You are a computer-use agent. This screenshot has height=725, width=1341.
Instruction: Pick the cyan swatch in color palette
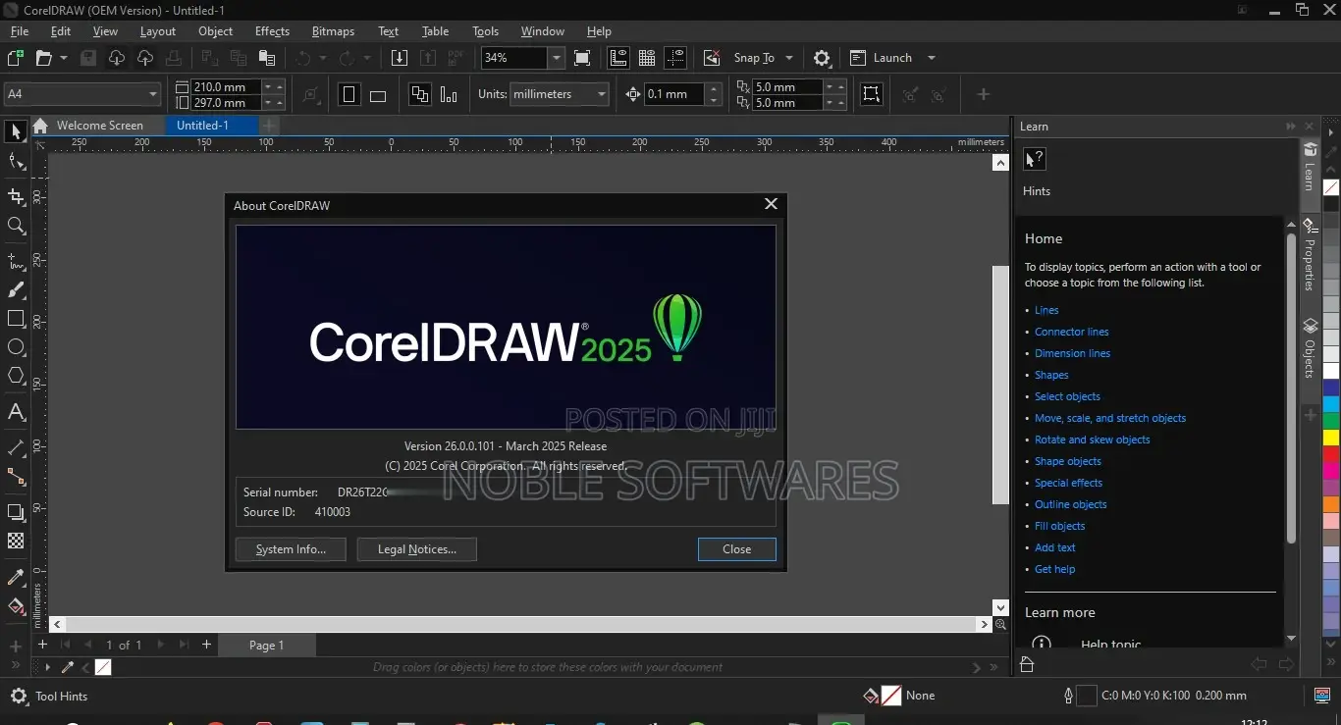(1331, 403)
